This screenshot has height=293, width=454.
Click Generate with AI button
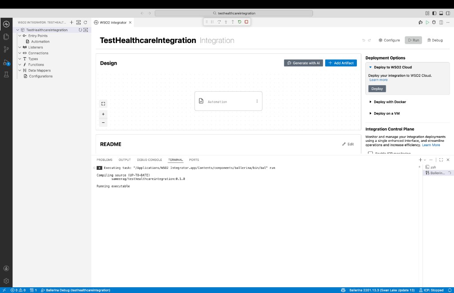(303, 63)
